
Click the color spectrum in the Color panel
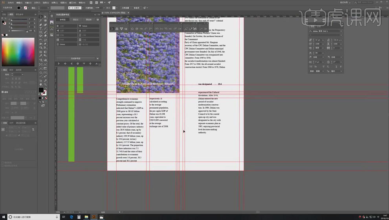[x=18, y=52]
